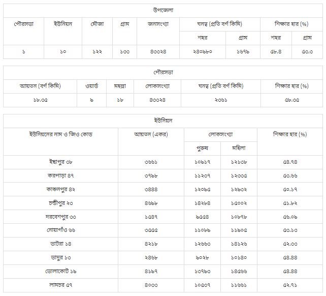Click the ভোলাকোট ১৯ union name
326x296 pixels.
pos(60,272)
